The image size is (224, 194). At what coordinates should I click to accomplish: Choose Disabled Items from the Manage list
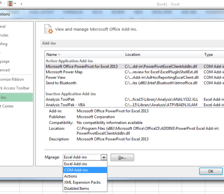(85, 189)
